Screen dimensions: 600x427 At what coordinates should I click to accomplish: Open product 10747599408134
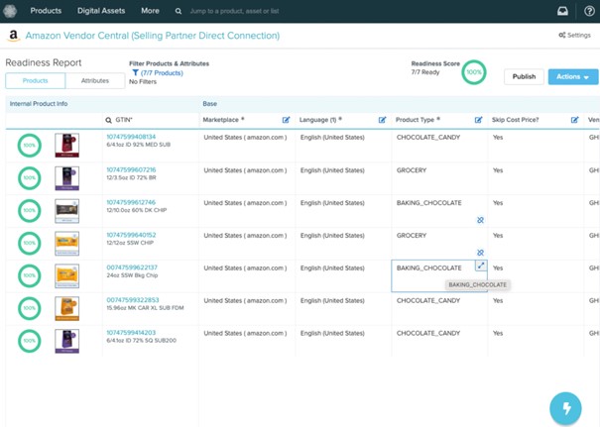click(x=131, y=137)
